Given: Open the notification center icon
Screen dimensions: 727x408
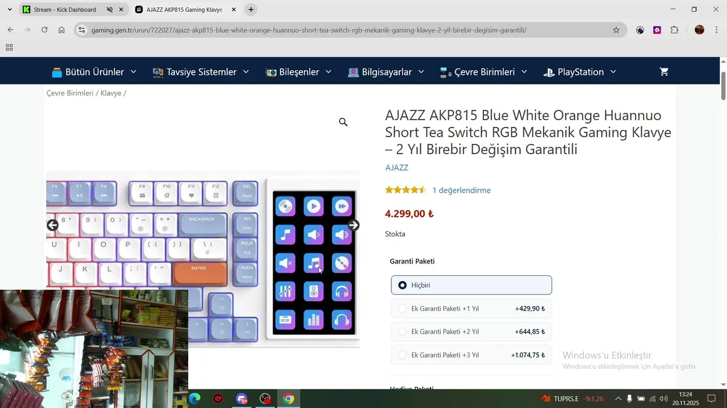Looking at the screenshot, I should pyautogui.click(x=711, y=399).
